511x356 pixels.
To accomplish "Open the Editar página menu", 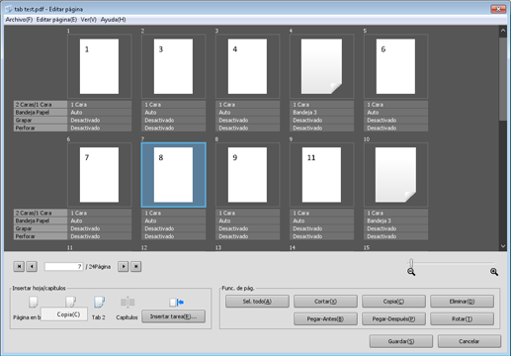I will (x=56, y=20).
